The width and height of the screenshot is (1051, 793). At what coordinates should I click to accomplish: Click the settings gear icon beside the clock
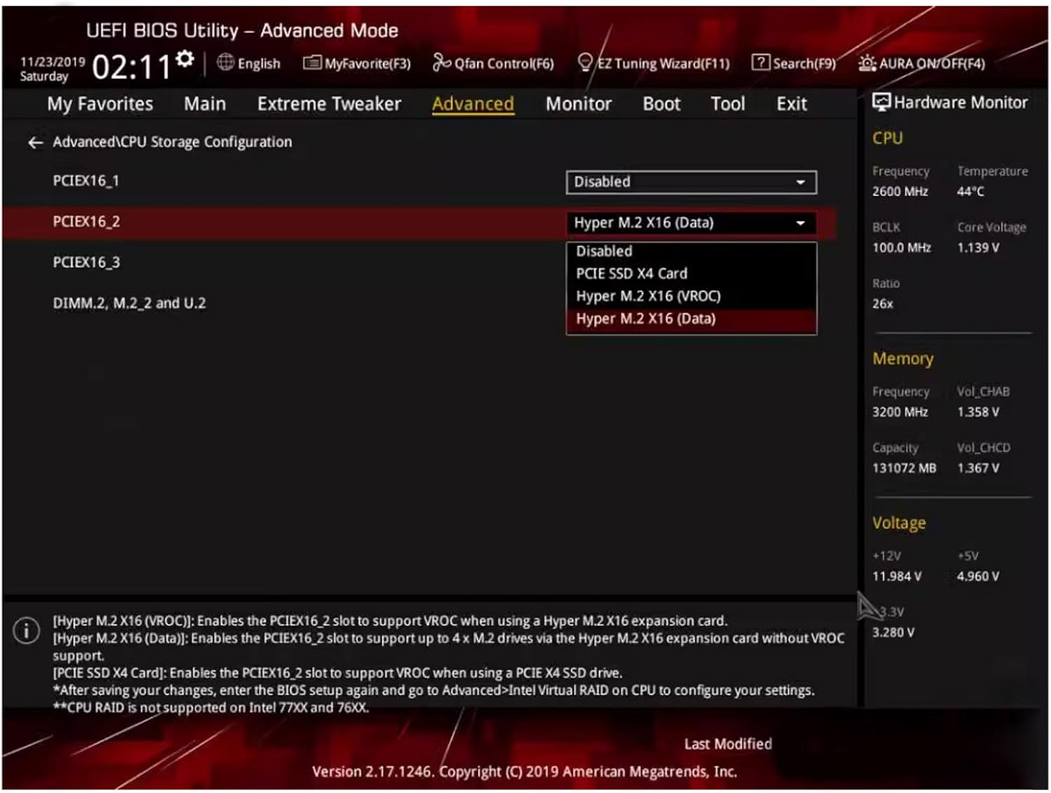(x=185, y=59)
